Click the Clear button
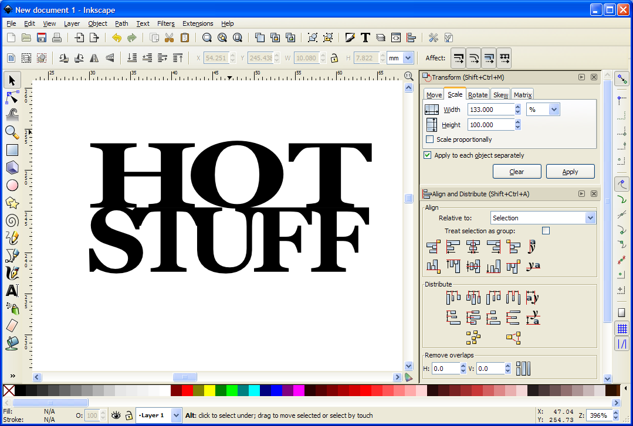This screenshot has height=426, width=633. point(517,172)
